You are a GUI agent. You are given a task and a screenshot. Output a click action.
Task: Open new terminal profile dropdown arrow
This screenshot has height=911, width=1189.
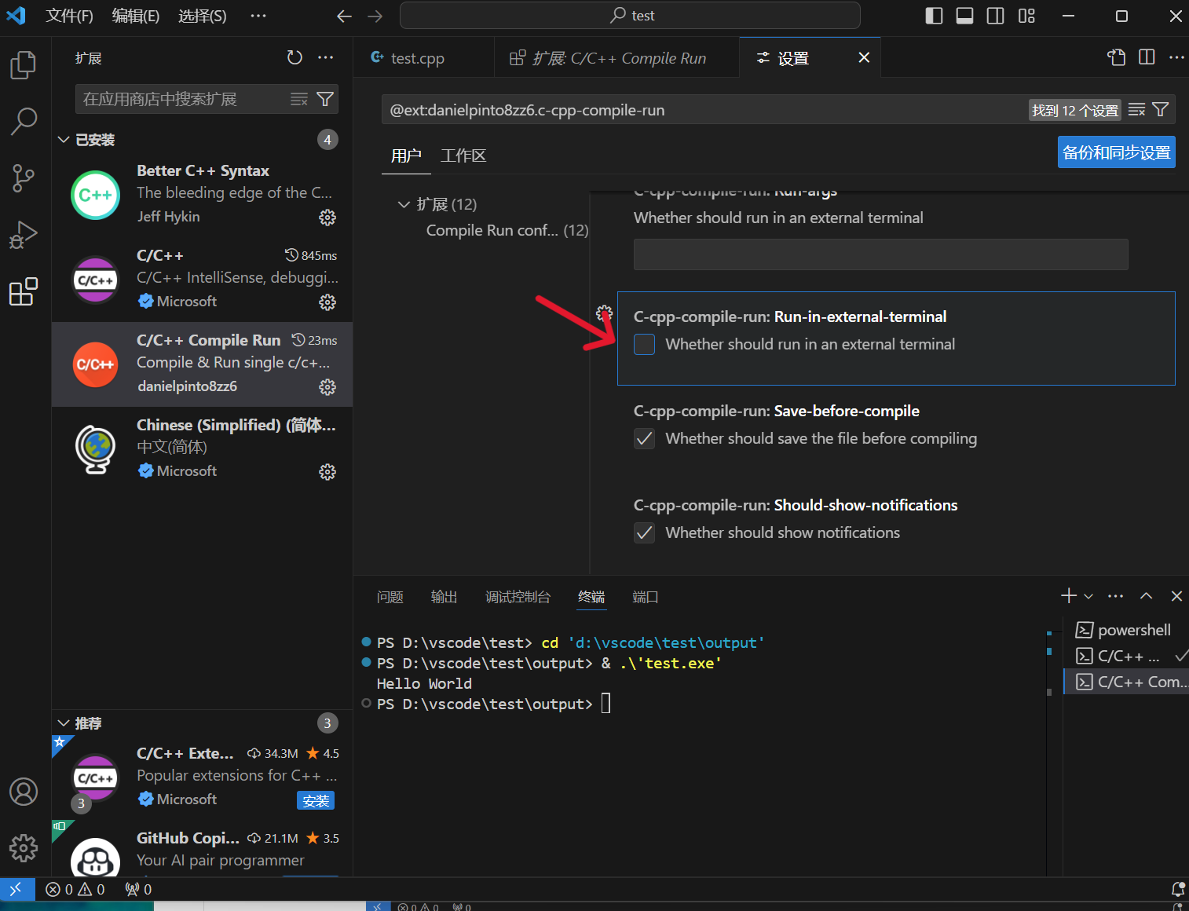(1088, 596)
